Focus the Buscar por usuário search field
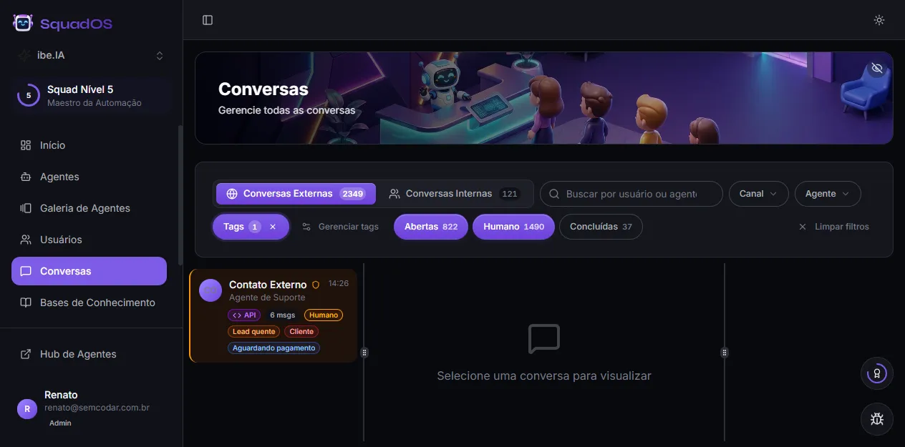 click(631, 194)
